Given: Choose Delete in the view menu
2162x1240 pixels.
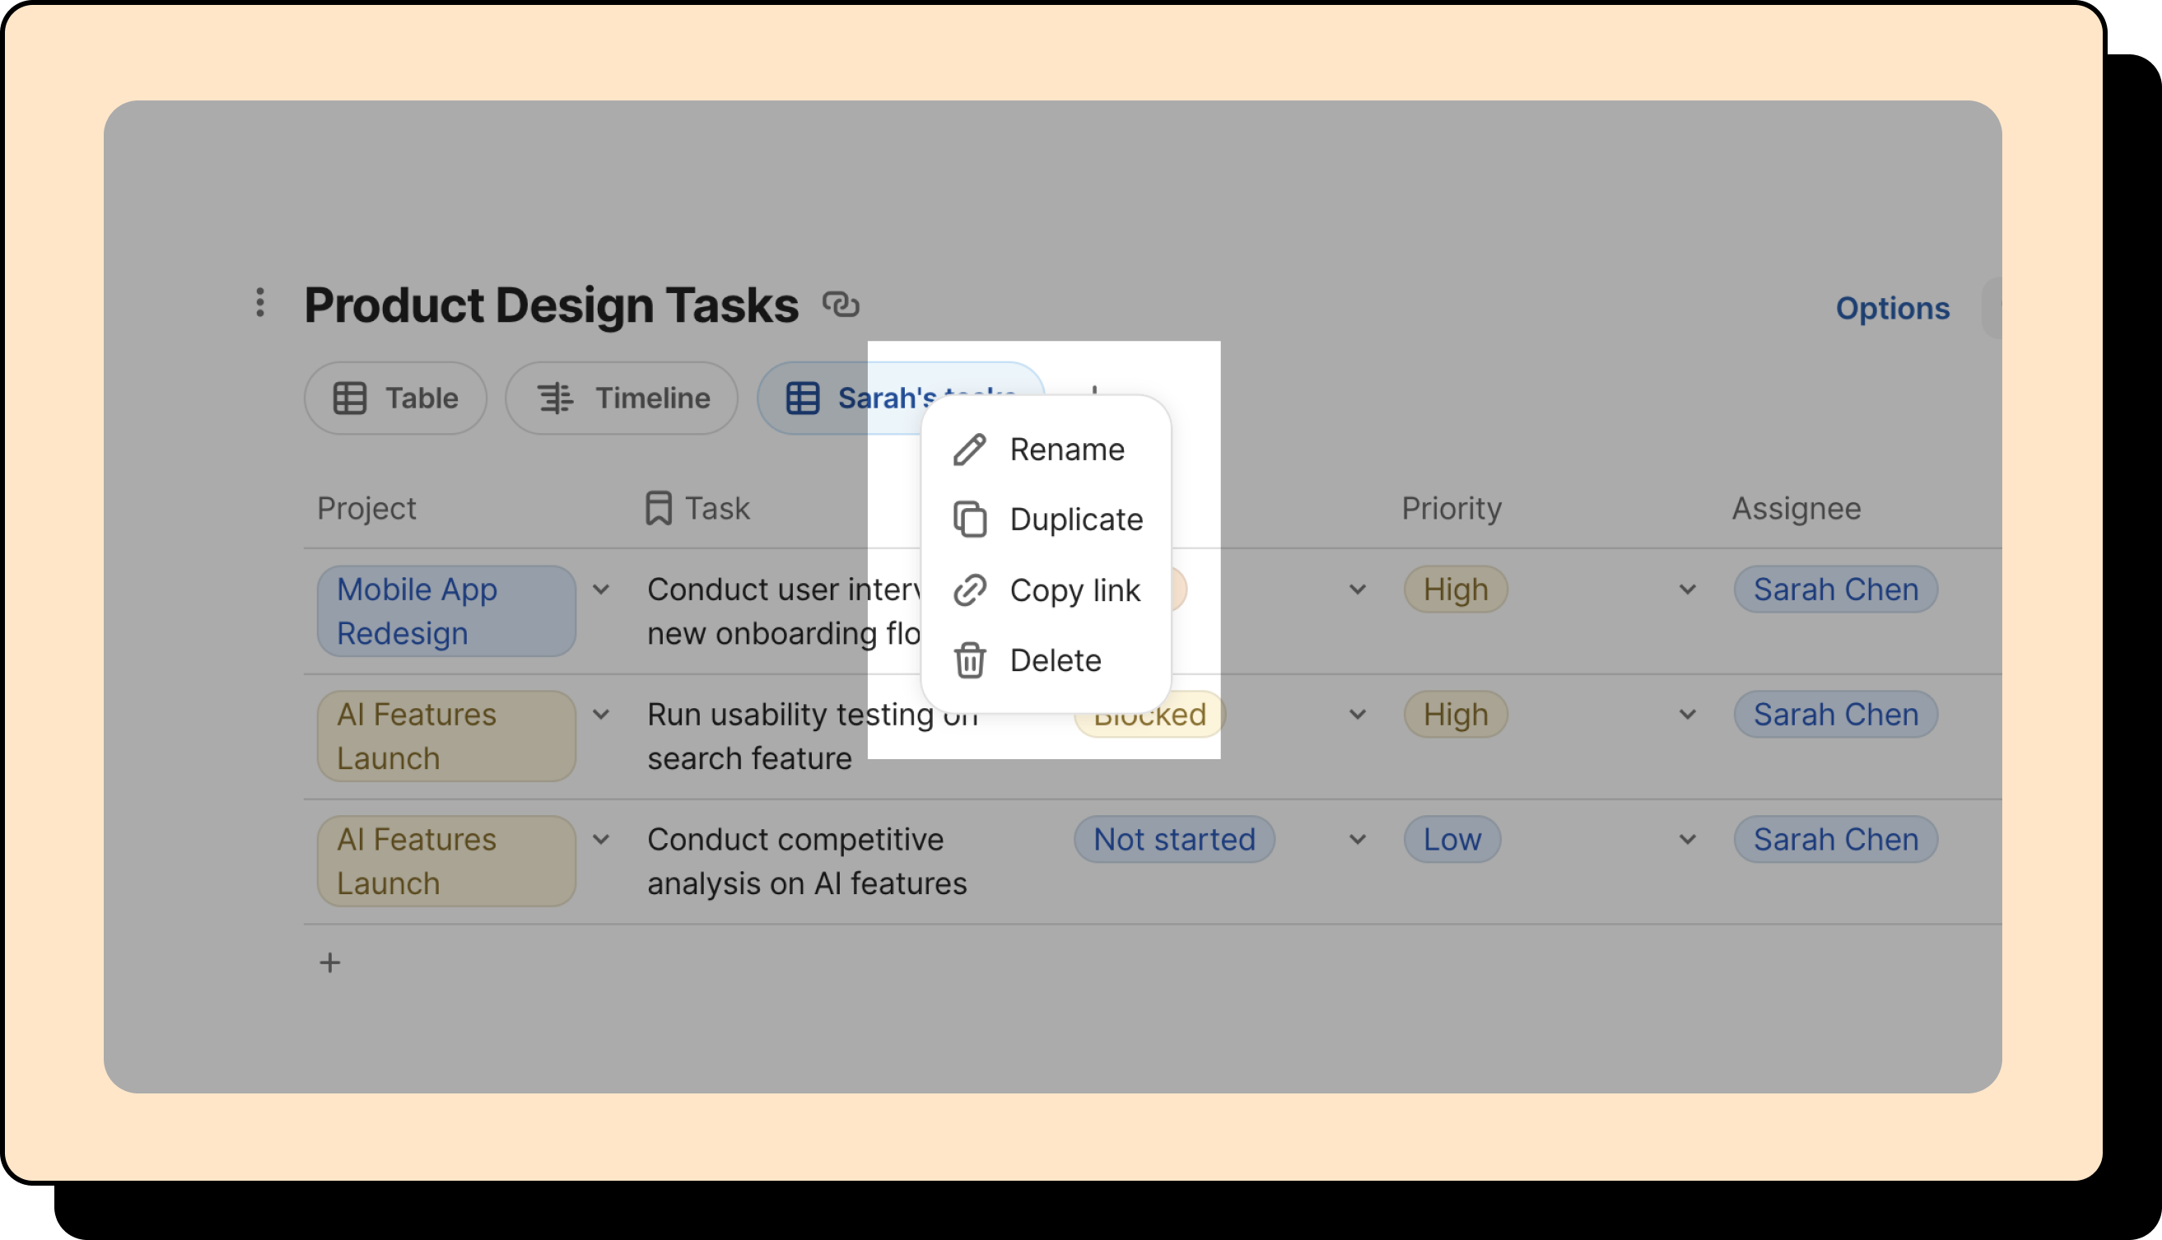Looking at the screenshot, I should [1055, 660].
